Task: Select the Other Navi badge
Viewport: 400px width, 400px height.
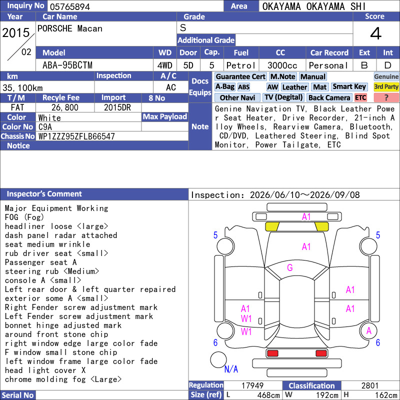Action: click(237, 97)
